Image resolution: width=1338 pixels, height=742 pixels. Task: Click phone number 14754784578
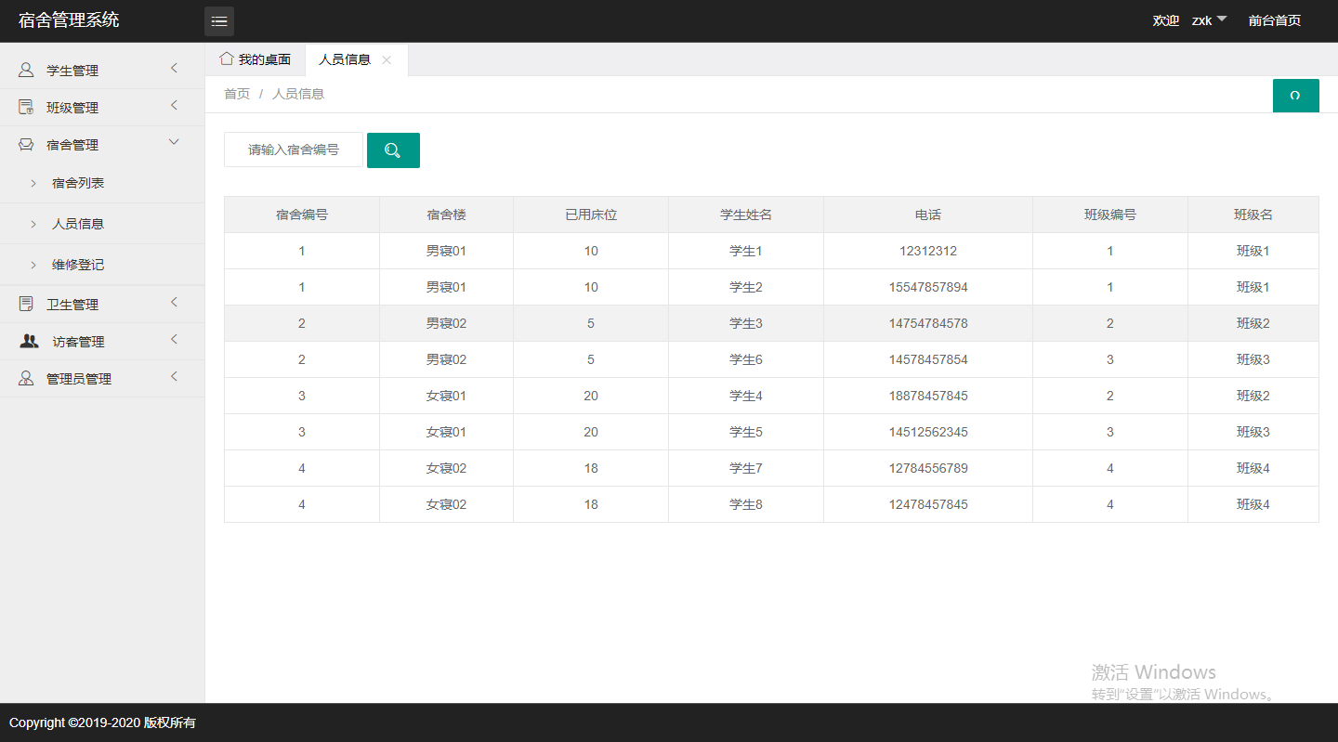[x=928, y=323]
